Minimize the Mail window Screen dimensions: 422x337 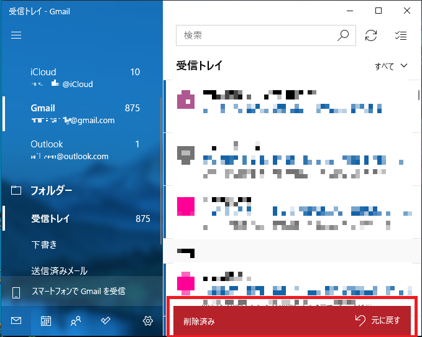(350, 11)
